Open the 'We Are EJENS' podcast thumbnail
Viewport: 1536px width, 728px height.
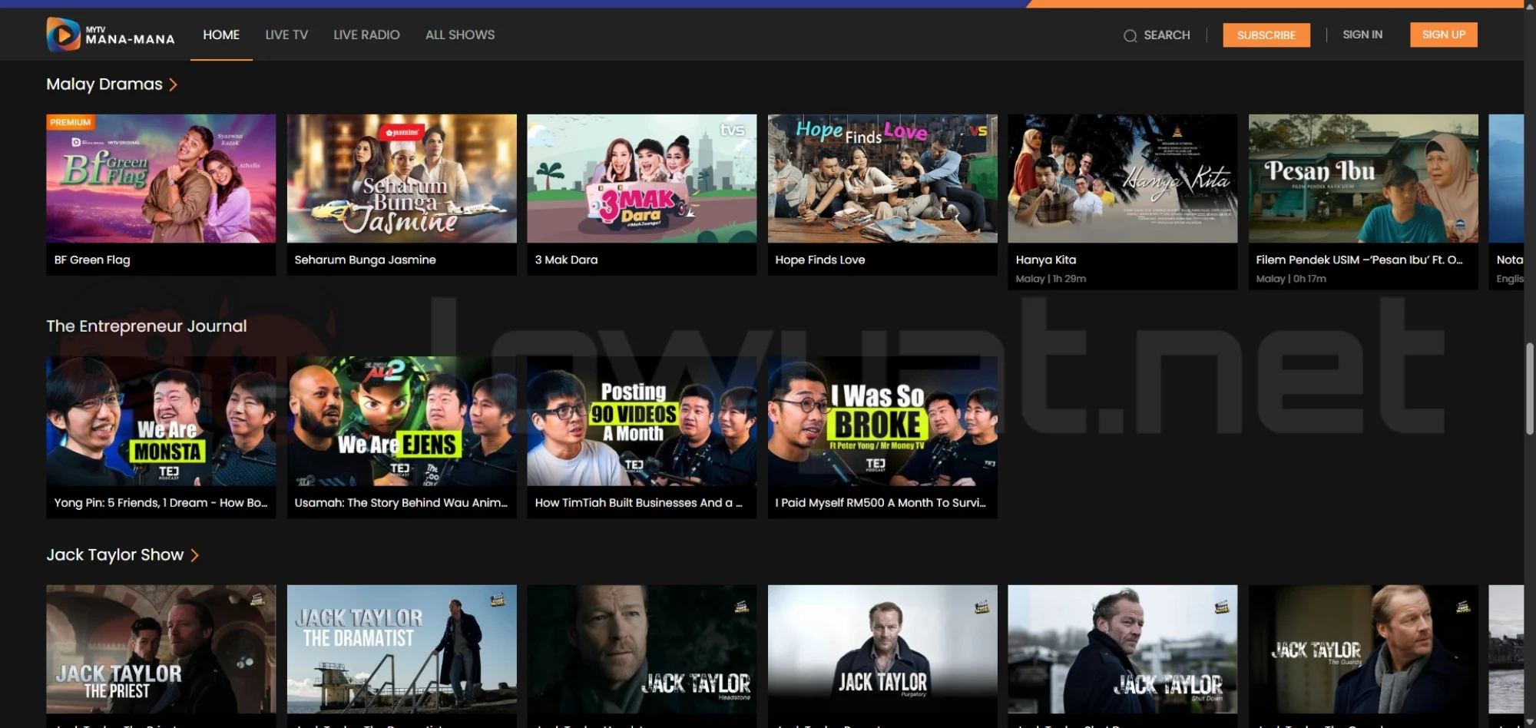[402, 421]
